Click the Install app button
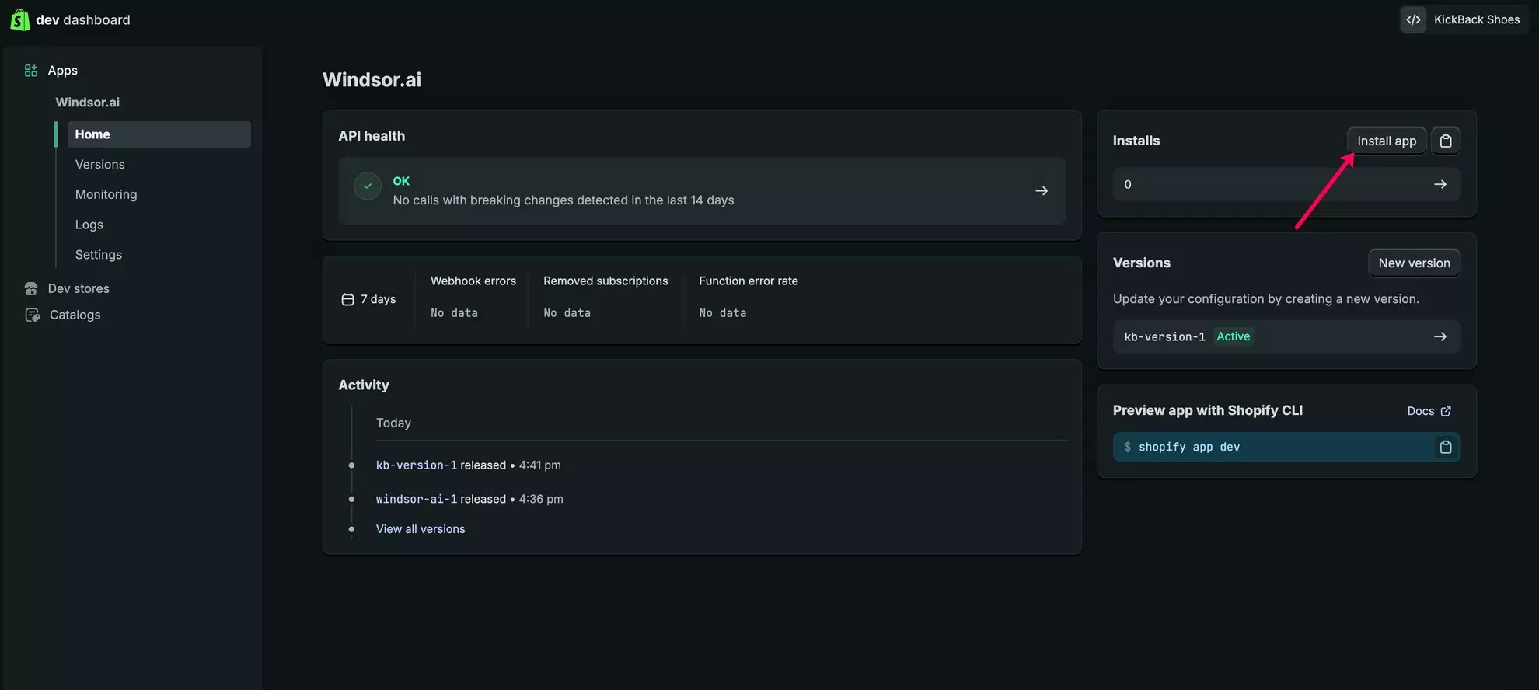Image resolution: width=1539 pixels, height=690 pixels. [x=1387, y=141]
